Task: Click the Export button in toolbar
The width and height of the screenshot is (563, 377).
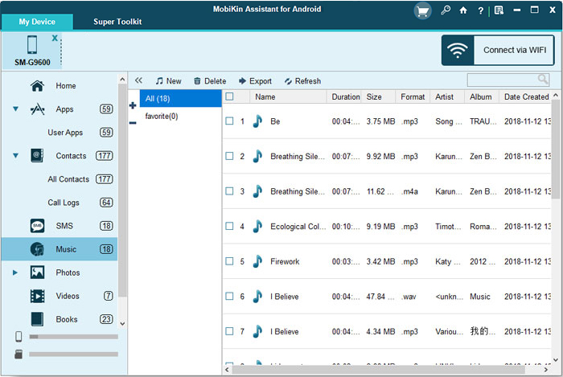Action: point(255,81)
